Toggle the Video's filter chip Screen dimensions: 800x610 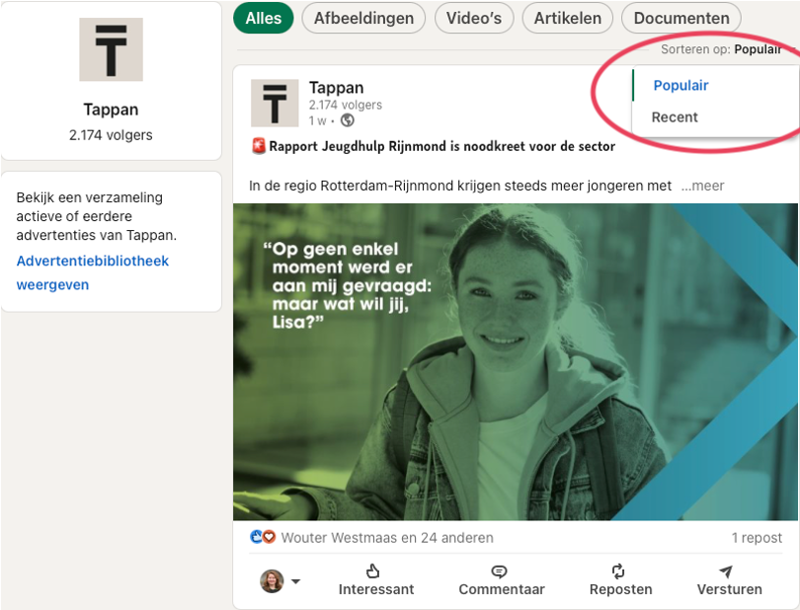tap(474, 18)
